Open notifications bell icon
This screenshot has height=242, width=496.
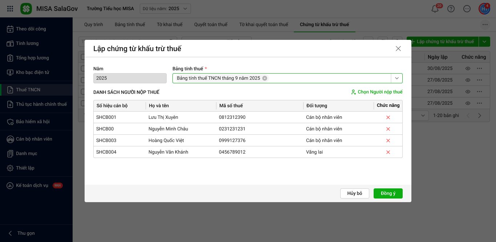point(435,9)
